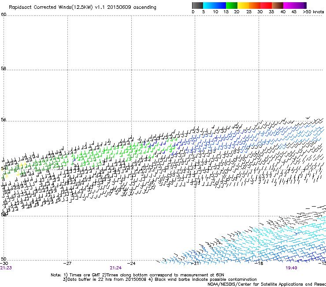The width and height of the screenshot is (326, 287).
Task: Click the latitude label '50' on left axis
Action: (x=4, y=259)
